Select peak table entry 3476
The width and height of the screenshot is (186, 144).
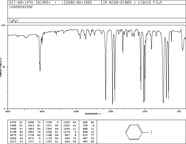pos(13,122)
